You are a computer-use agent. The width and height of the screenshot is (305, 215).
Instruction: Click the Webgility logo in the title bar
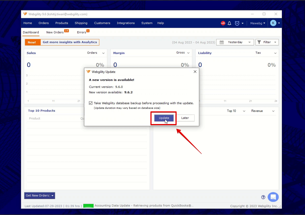[x=25, y=14]
